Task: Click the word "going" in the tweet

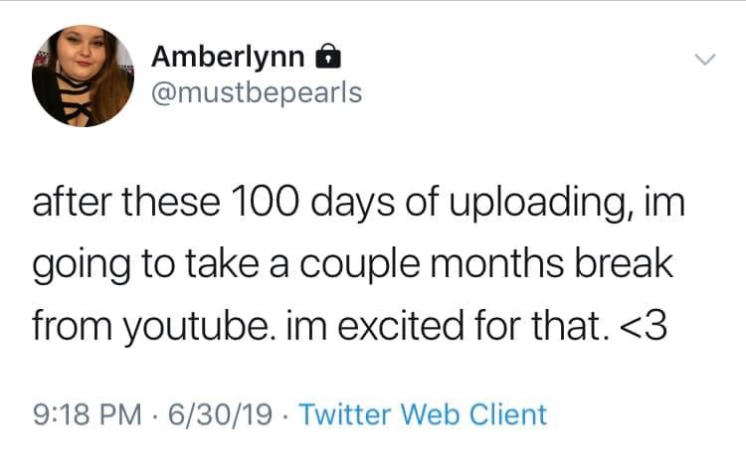Action: pos(82,266)
